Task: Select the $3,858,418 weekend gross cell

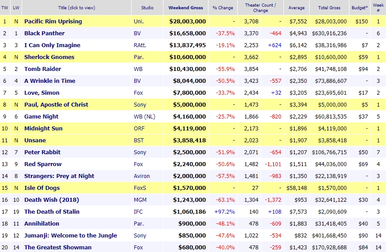Action: [189, 141]
